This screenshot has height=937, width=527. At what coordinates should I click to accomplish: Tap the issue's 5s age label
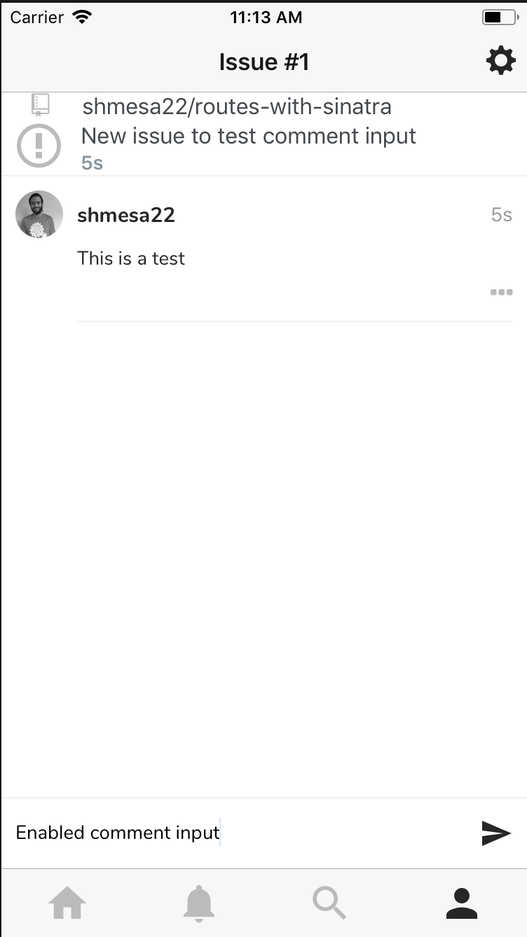pos(93,163)
